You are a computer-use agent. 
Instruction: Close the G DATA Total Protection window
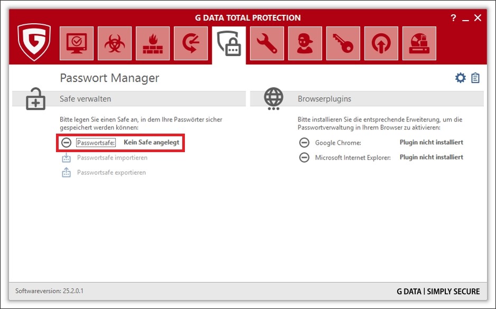tap(478, 18)
